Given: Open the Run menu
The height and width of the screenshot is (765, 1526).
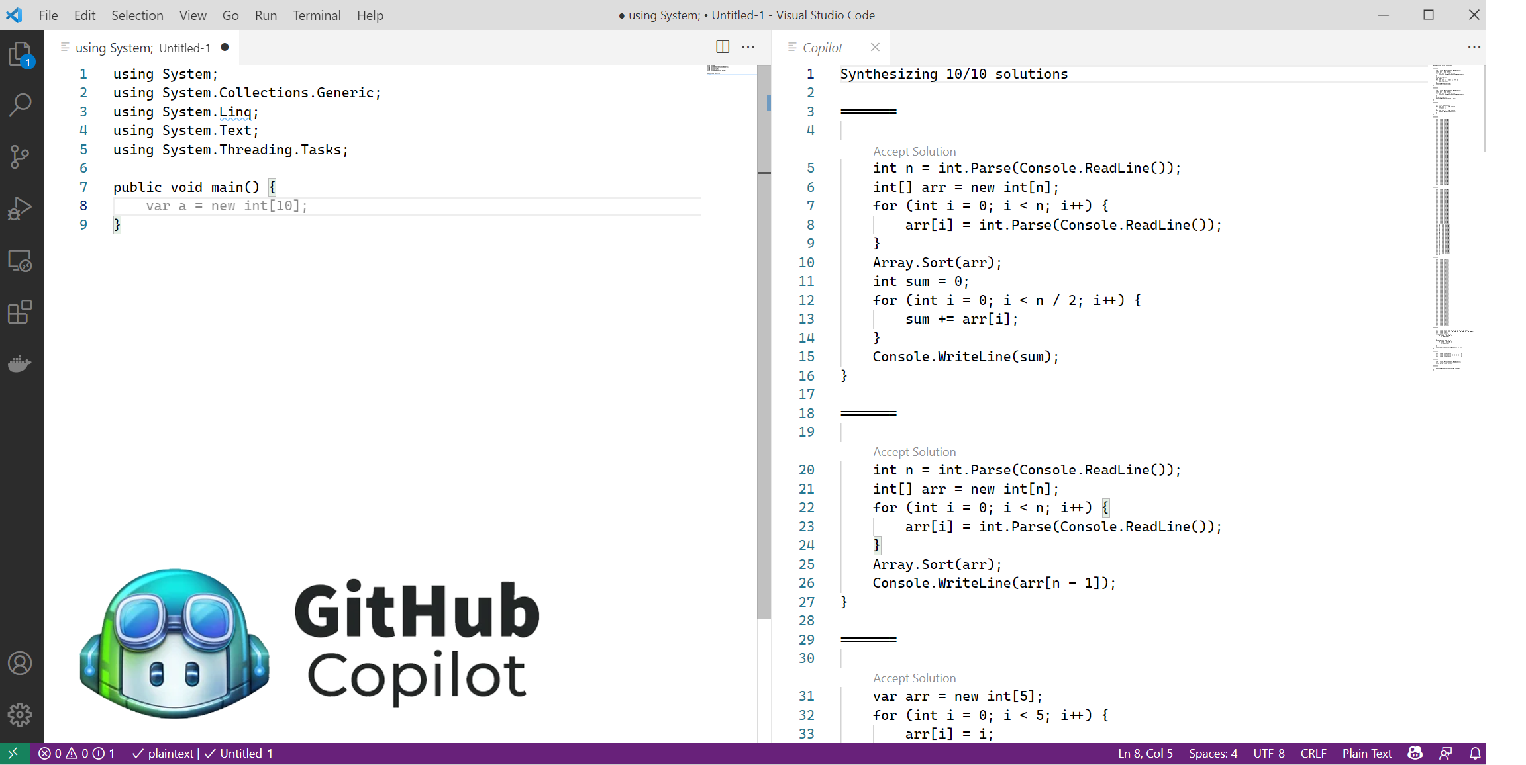Looking at the screenshot, I should pos(266,15).
